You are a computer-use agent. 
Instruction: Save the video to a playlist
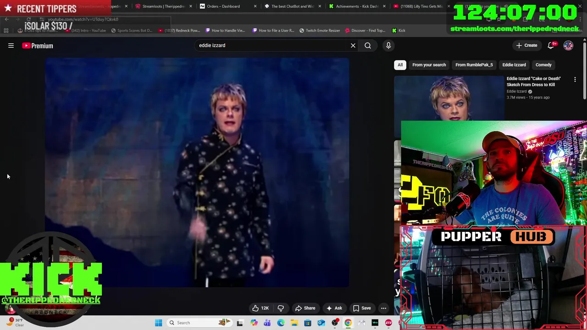pos(361,308)
